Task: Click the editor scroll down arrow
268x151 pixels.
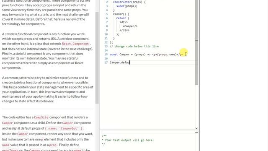Action: tap(196, 128)
